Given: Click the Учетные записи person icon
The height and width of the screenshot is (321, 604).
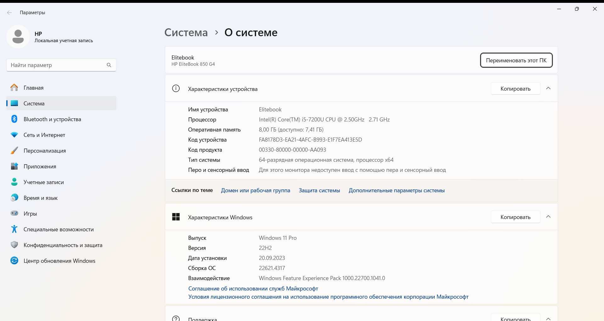Looking at the screenshot, I should coord(14,182).
